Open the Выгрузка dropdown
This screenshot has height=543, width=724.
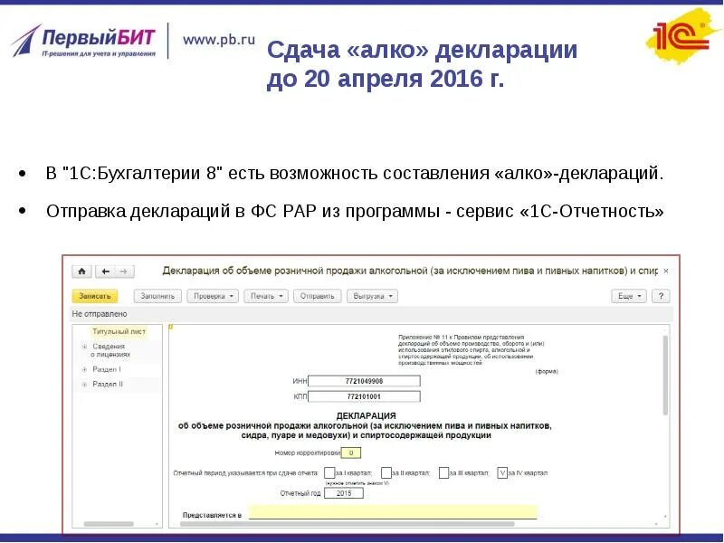pos(372,296)
